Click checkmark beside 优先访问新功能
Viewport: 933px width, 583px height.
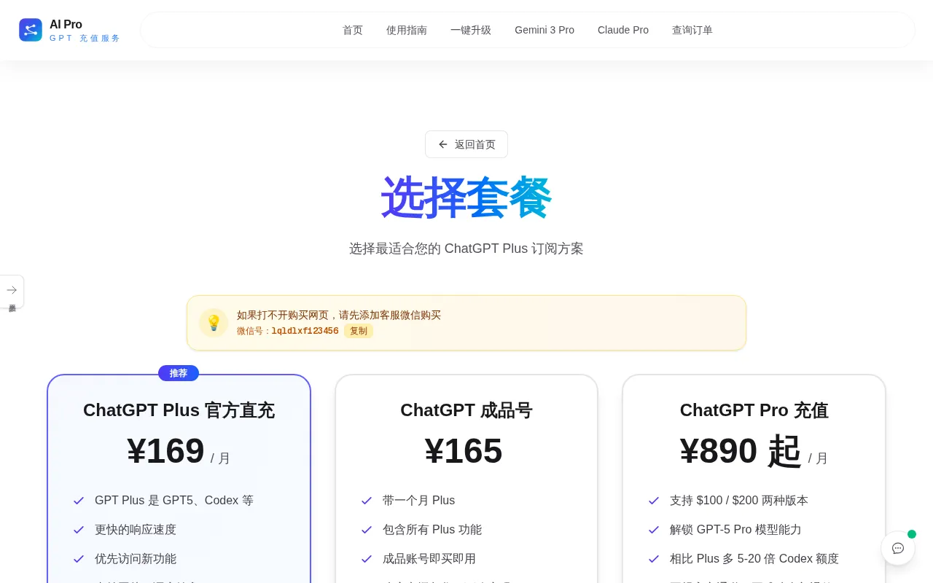point(79,559)
